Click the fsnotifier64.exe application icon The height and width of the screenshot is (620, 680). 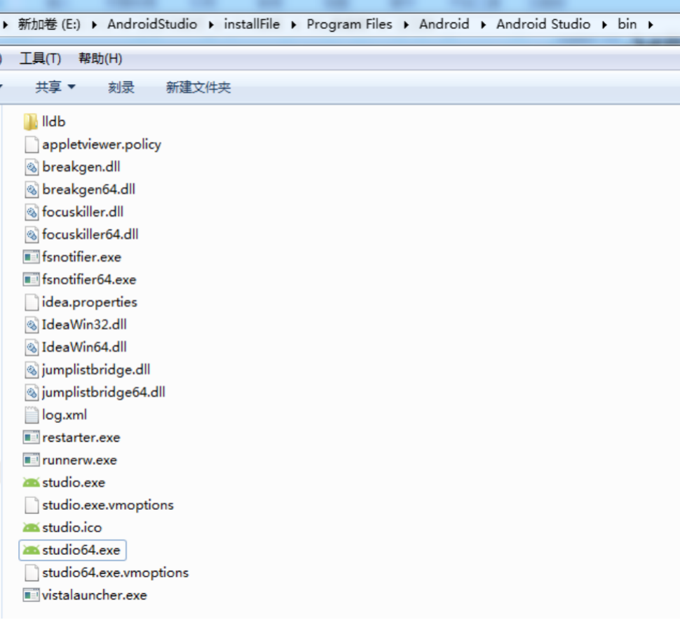click(x=31, y=280)
